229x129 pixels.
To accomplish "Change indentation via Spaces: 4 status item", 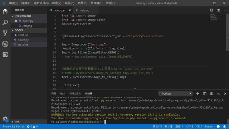I will 179,126.
